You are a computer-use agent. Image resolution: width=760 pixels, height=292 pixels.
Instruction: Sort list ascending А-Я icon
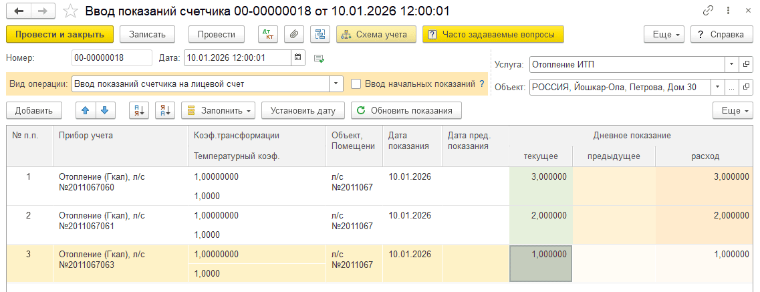[x=139, y=110]
